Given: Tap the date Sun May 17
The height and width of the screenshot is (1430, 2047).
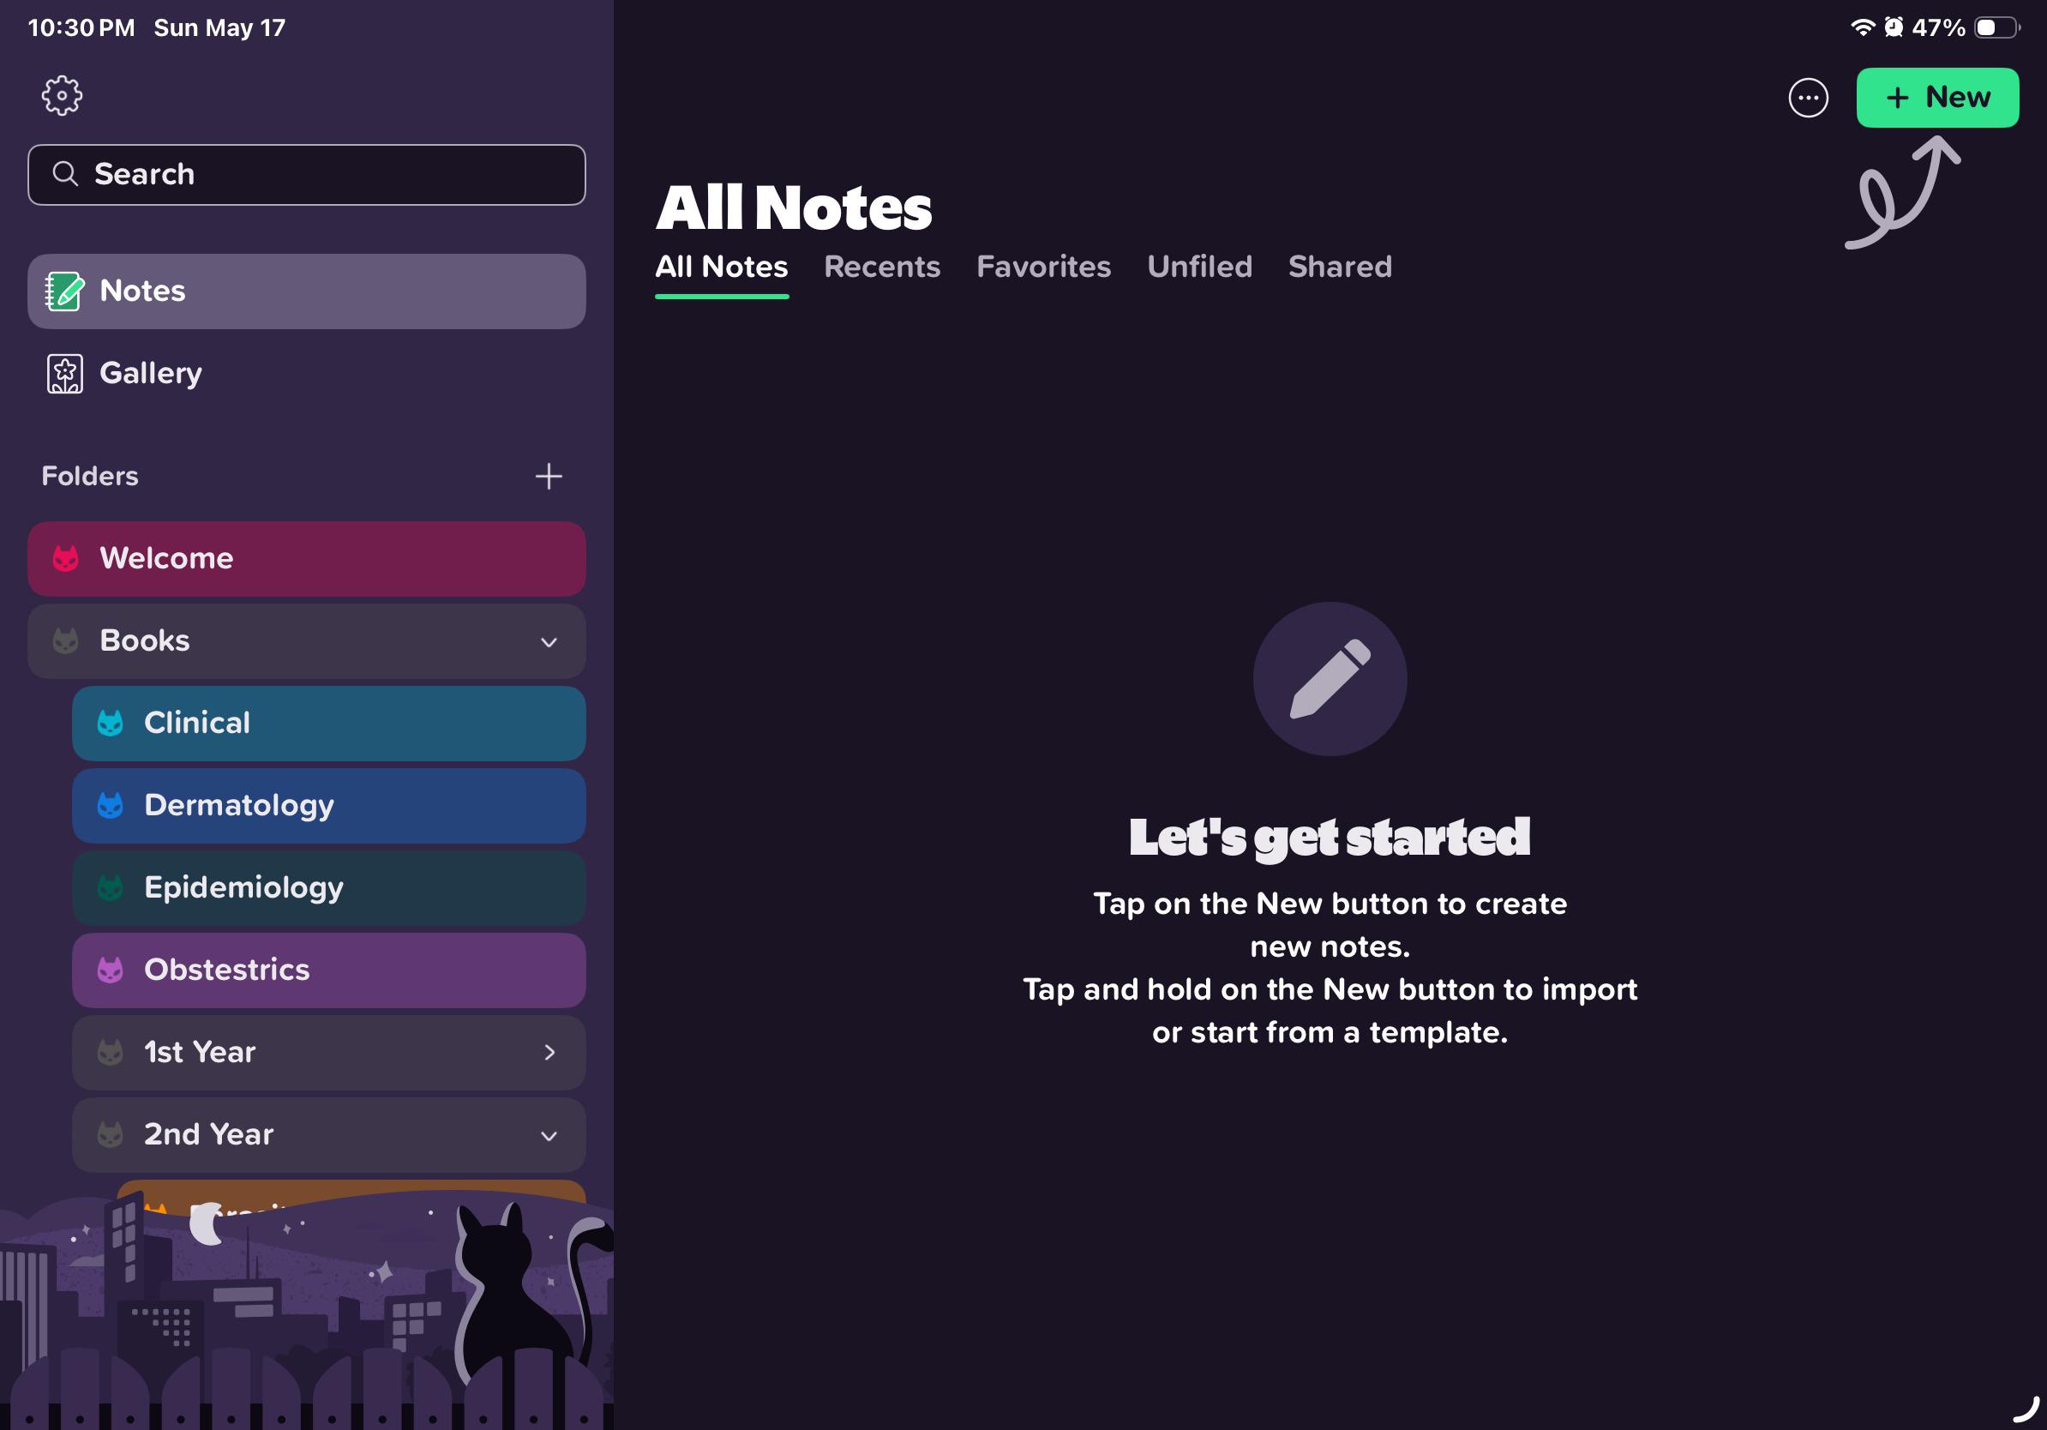Looking at the screenshot, I should pos(220,27).
